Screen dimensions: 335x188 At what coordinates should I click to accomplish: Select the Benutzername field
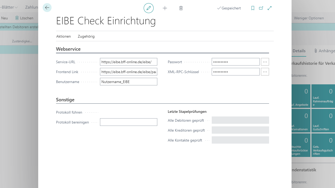point(129,82)
